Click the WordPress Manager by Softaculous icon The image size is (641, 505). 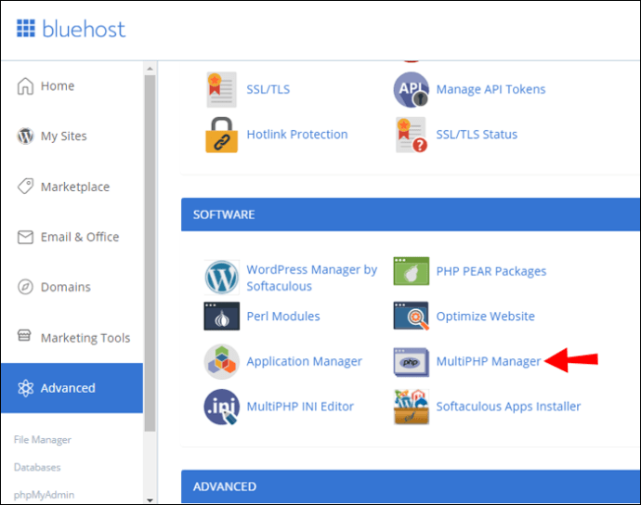[222, 277]
